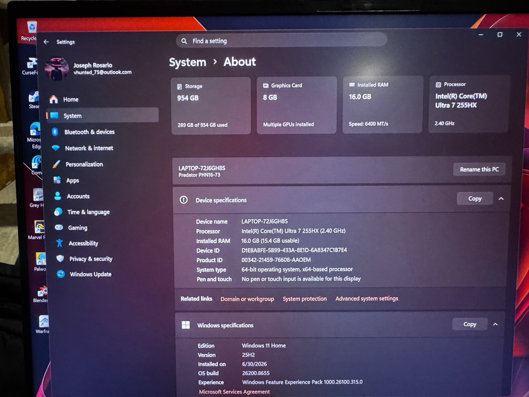Screen dimensions: 529x397
Task: Click the Time & language clock icon
Action: click(58, 212)
